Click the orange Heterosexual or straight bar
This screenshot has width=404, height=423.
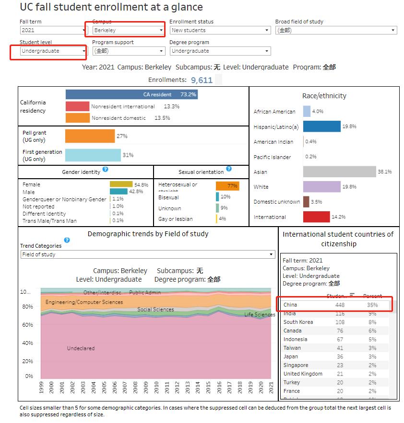click(227, 186)
